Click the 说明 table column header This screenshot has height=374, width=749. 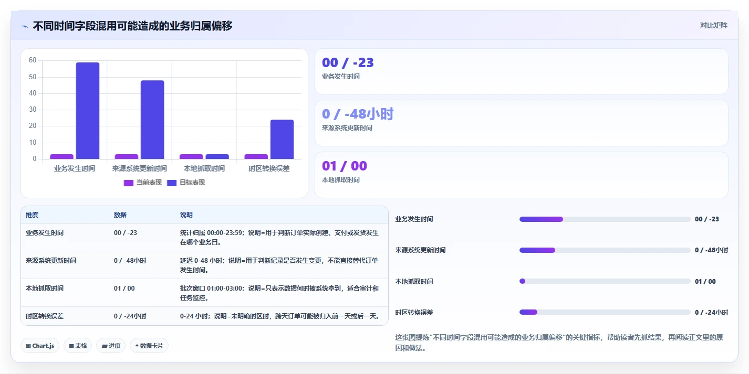pyautogui.click(x=186, y=215)
